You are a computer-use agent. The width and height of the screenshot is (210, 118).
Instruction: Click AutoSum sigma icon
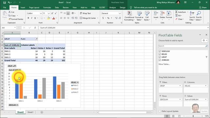[x=177, y=12]
